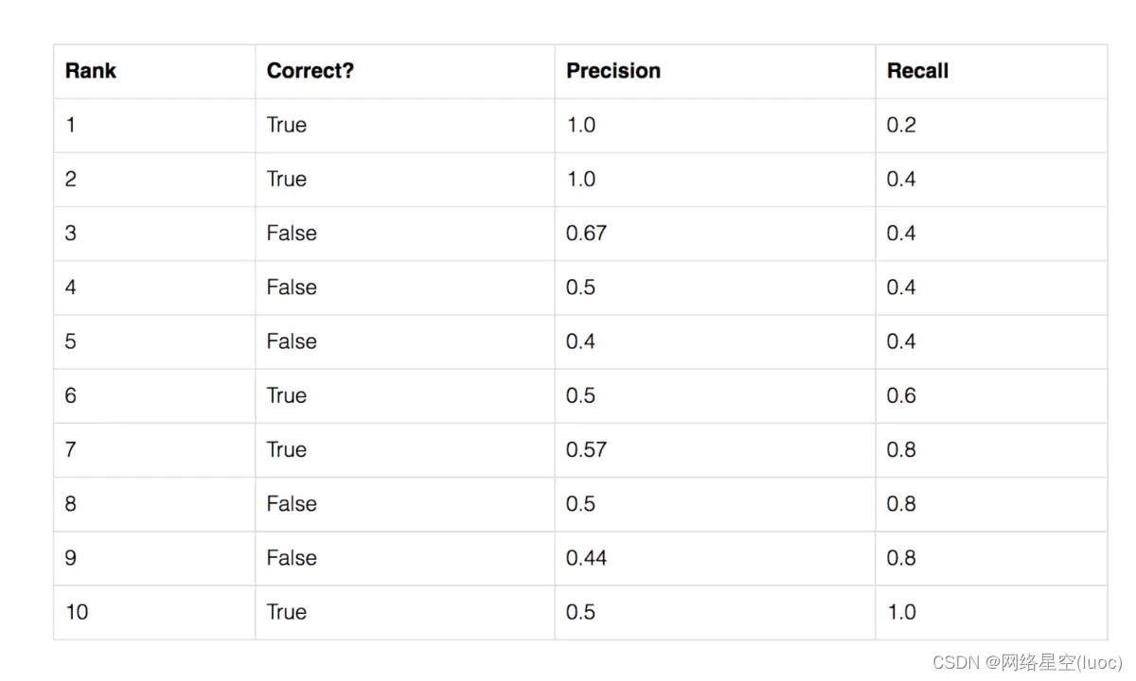This screenshot has width=1136, height=681.
Task: Click the False cell in rank 9 row
Action: (292, 558)
